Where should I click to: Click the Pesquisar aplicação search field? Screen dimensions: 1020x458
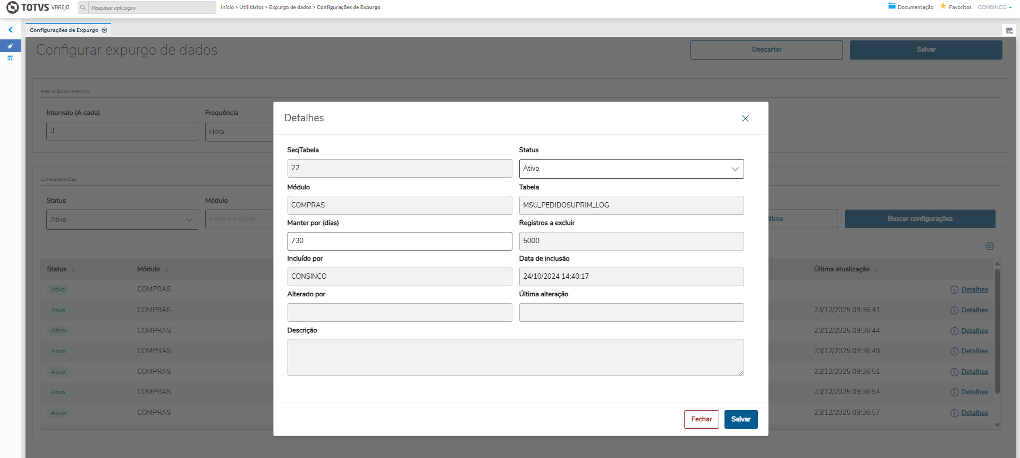152,7
